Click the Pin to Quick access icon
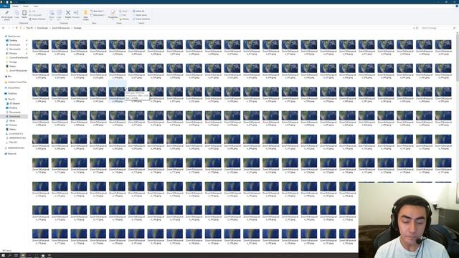Image resolution: width=459 pixels, height=258 pixels. click(6, 13)
